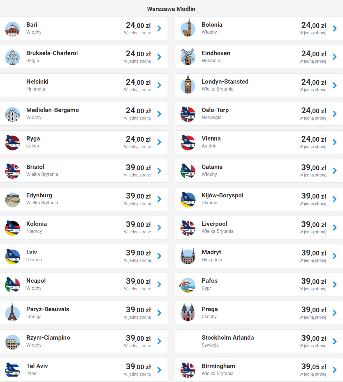Click the Edynburg castle thumbnail
Screen dimensions: 343x382
click(12, 199)
